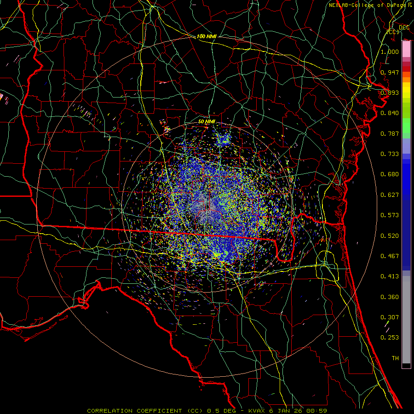The height and width of the screenshot is (414, 414).
Task: Pick the pink segment atop the color bar
Action: pos(406,49)
